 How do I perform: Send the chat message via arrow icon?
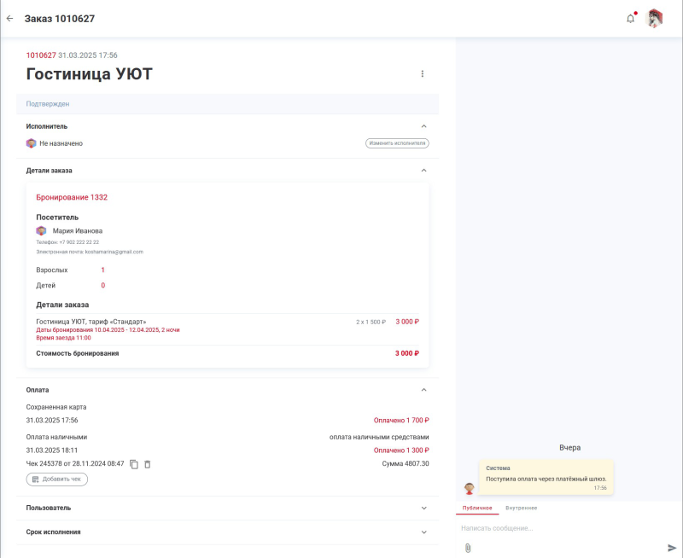tap(669, 546)
